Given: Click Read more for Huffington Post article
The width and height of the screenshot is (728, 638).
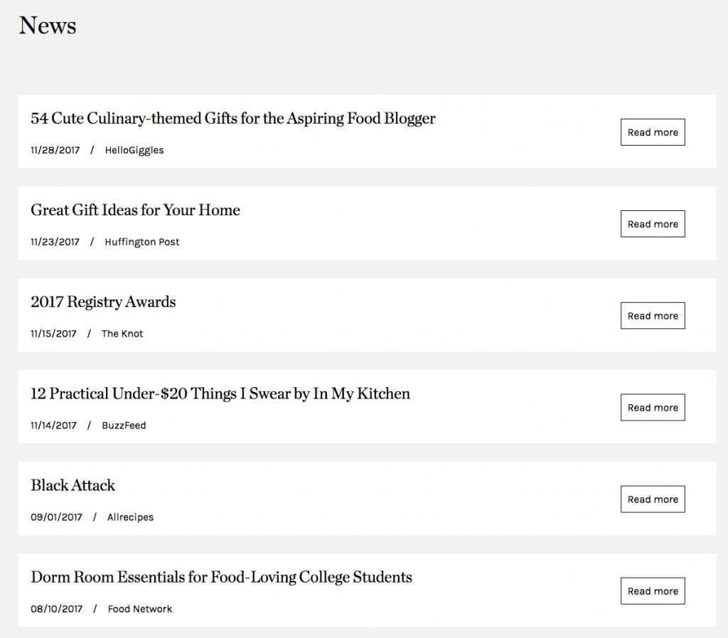Looking at the screenshot, I should 653,224.
